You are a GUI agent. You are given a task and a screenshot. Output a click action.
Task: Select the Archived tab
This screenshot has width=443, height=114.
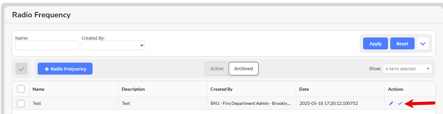point(244,69)
